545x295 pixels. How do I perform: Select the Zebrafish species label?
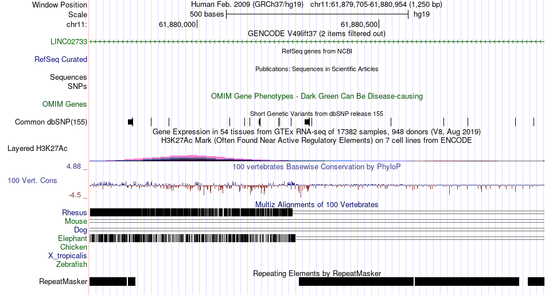(72, 264)
